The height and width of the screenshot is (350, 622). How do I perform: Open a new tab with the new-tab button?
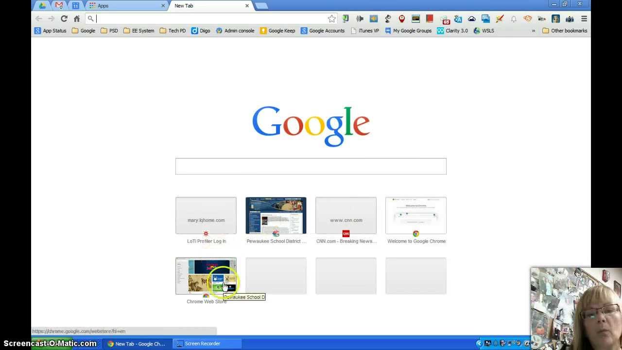click(261, 6)
